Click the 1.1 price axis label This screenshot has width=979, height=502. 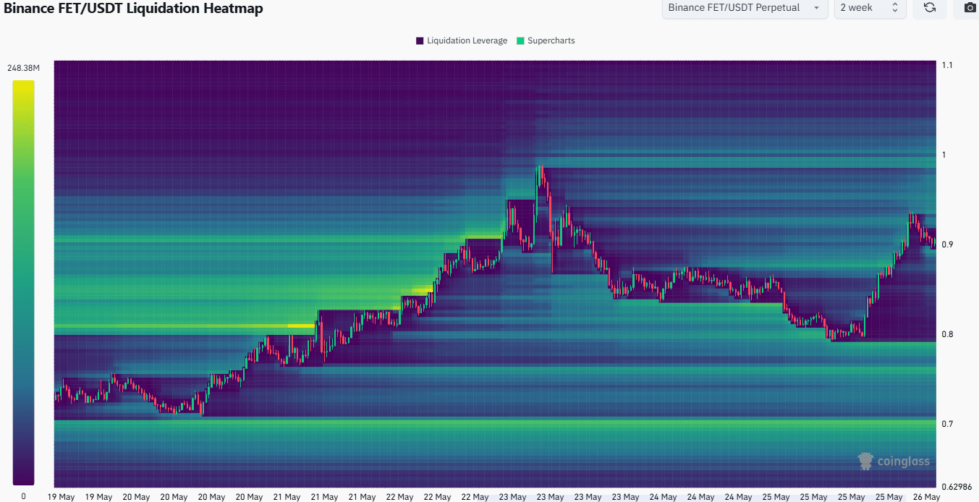(948, 65)
